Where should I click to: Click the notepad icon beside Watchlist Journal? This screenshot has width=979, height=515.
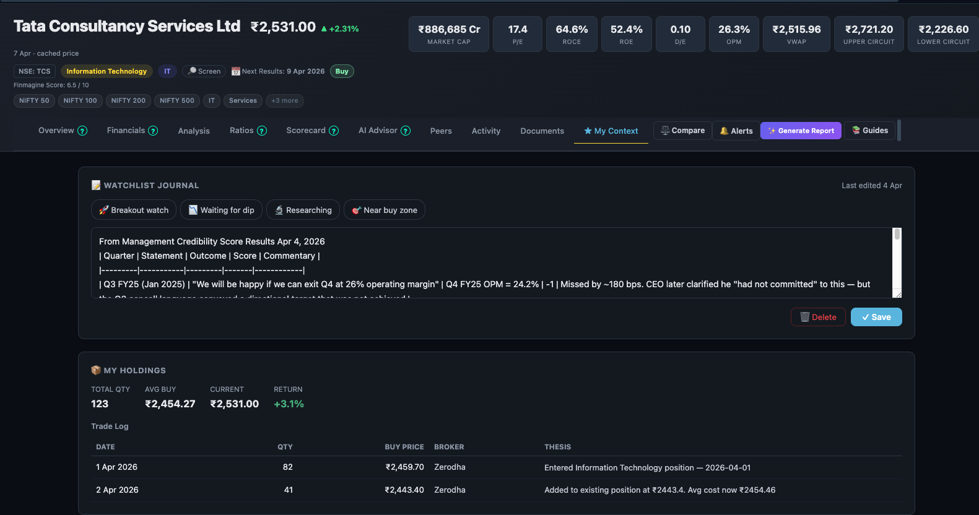[x=96, y=185]
